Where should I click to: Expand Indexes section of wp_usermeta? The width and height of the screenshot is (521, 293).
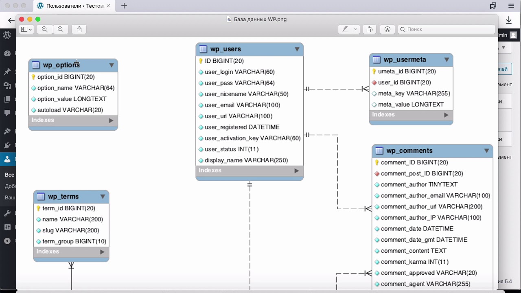pyautogui.click(x=446, y=115)
